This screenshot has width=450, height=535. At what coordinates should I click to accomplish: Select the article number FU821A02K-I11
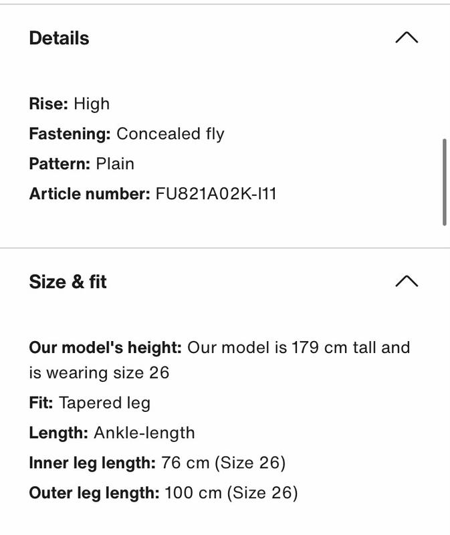point(215,194)
